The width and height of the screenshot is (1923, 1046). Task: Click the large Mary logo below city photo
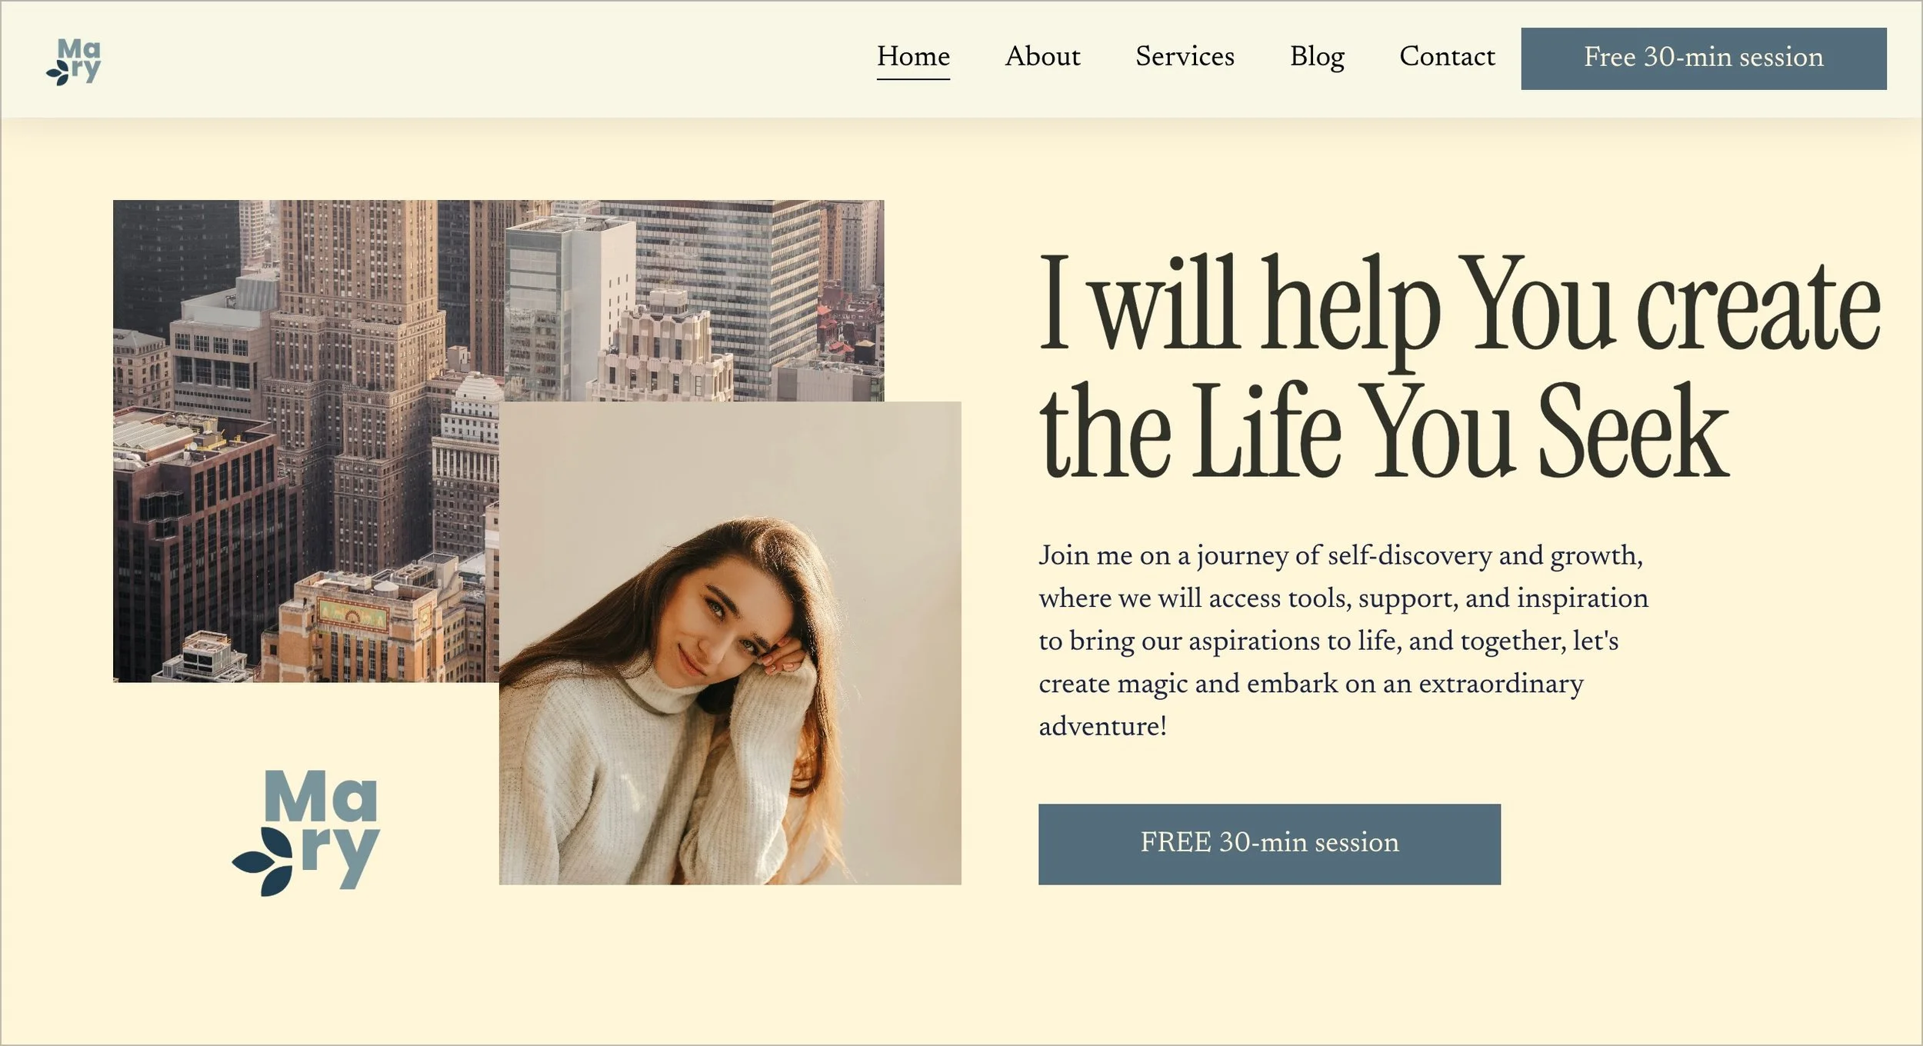point(306,832)
